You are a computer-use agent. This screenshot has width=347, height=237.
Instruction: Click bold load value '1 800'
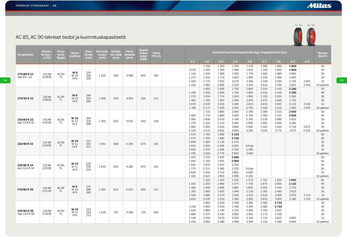pos(292,66)
